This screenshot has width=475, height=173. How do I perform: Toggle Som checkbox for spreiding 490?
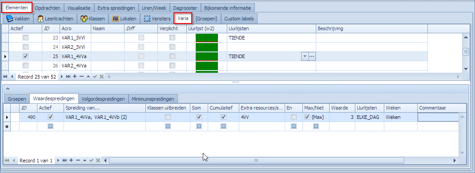coord(199,117)
